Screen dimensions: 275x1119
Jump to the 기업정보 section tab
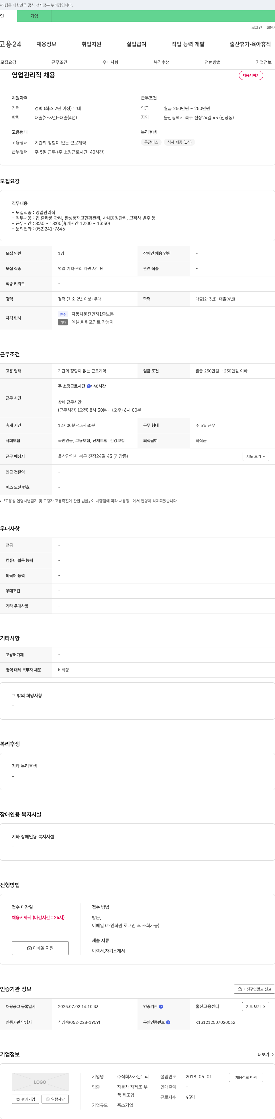click(263, 62)
